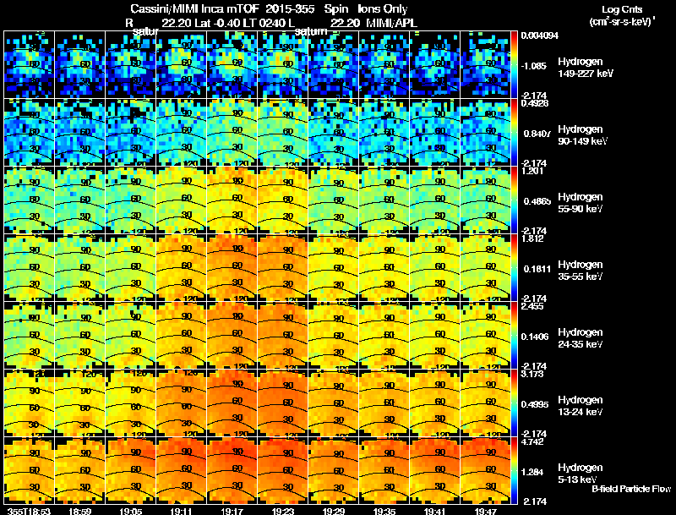Click the '19:29' time label

coord(333,512)
